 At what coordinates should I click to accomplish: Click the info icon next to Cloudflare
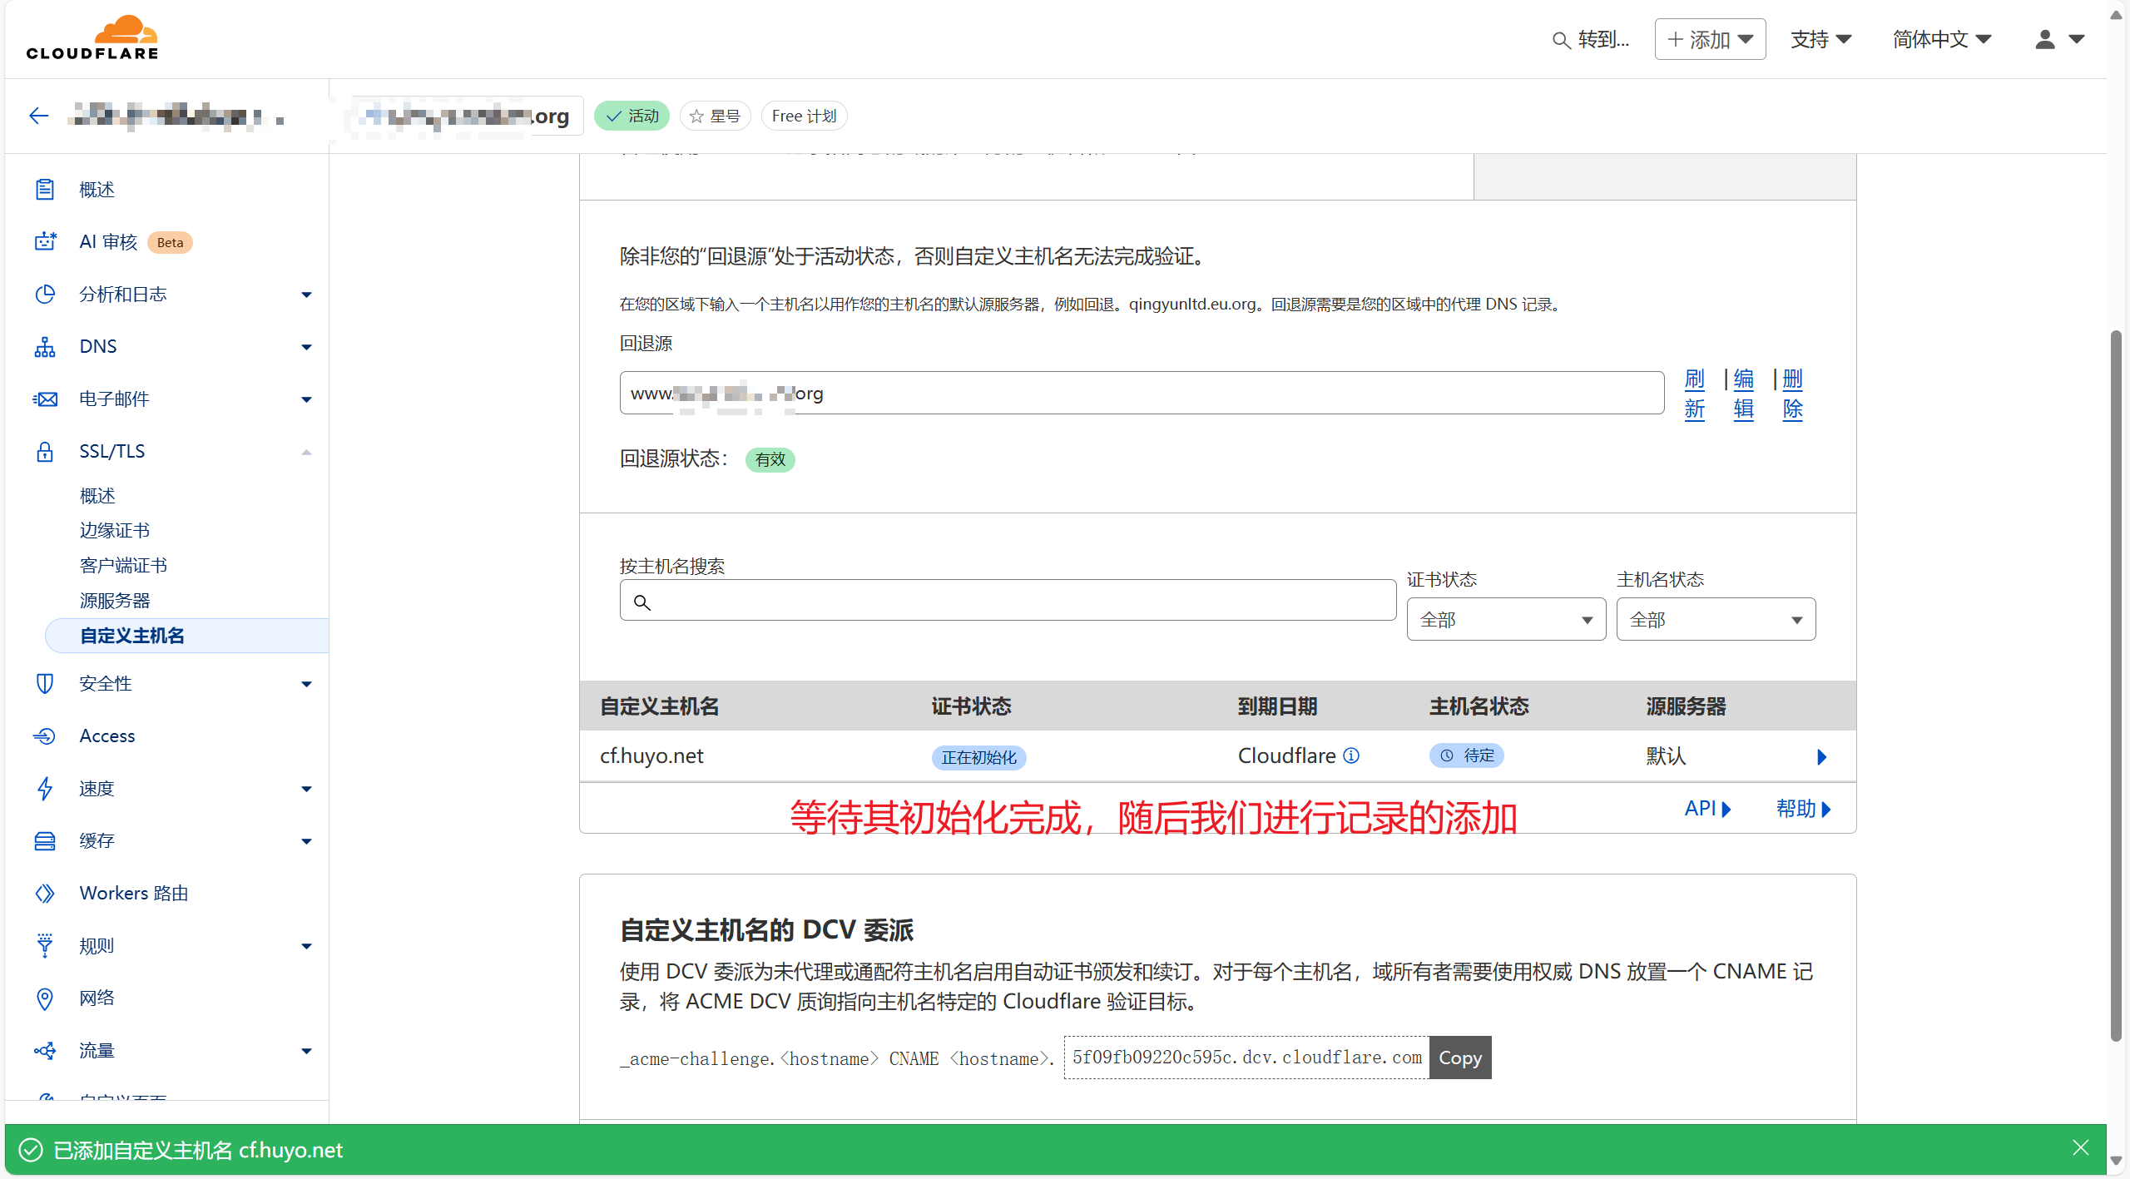coord(1351,755)
